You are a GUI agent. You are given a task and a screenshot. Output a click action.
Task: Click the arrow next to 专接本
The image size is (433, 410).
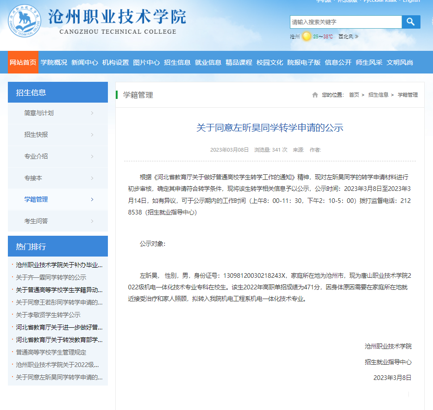coord(92,178)
